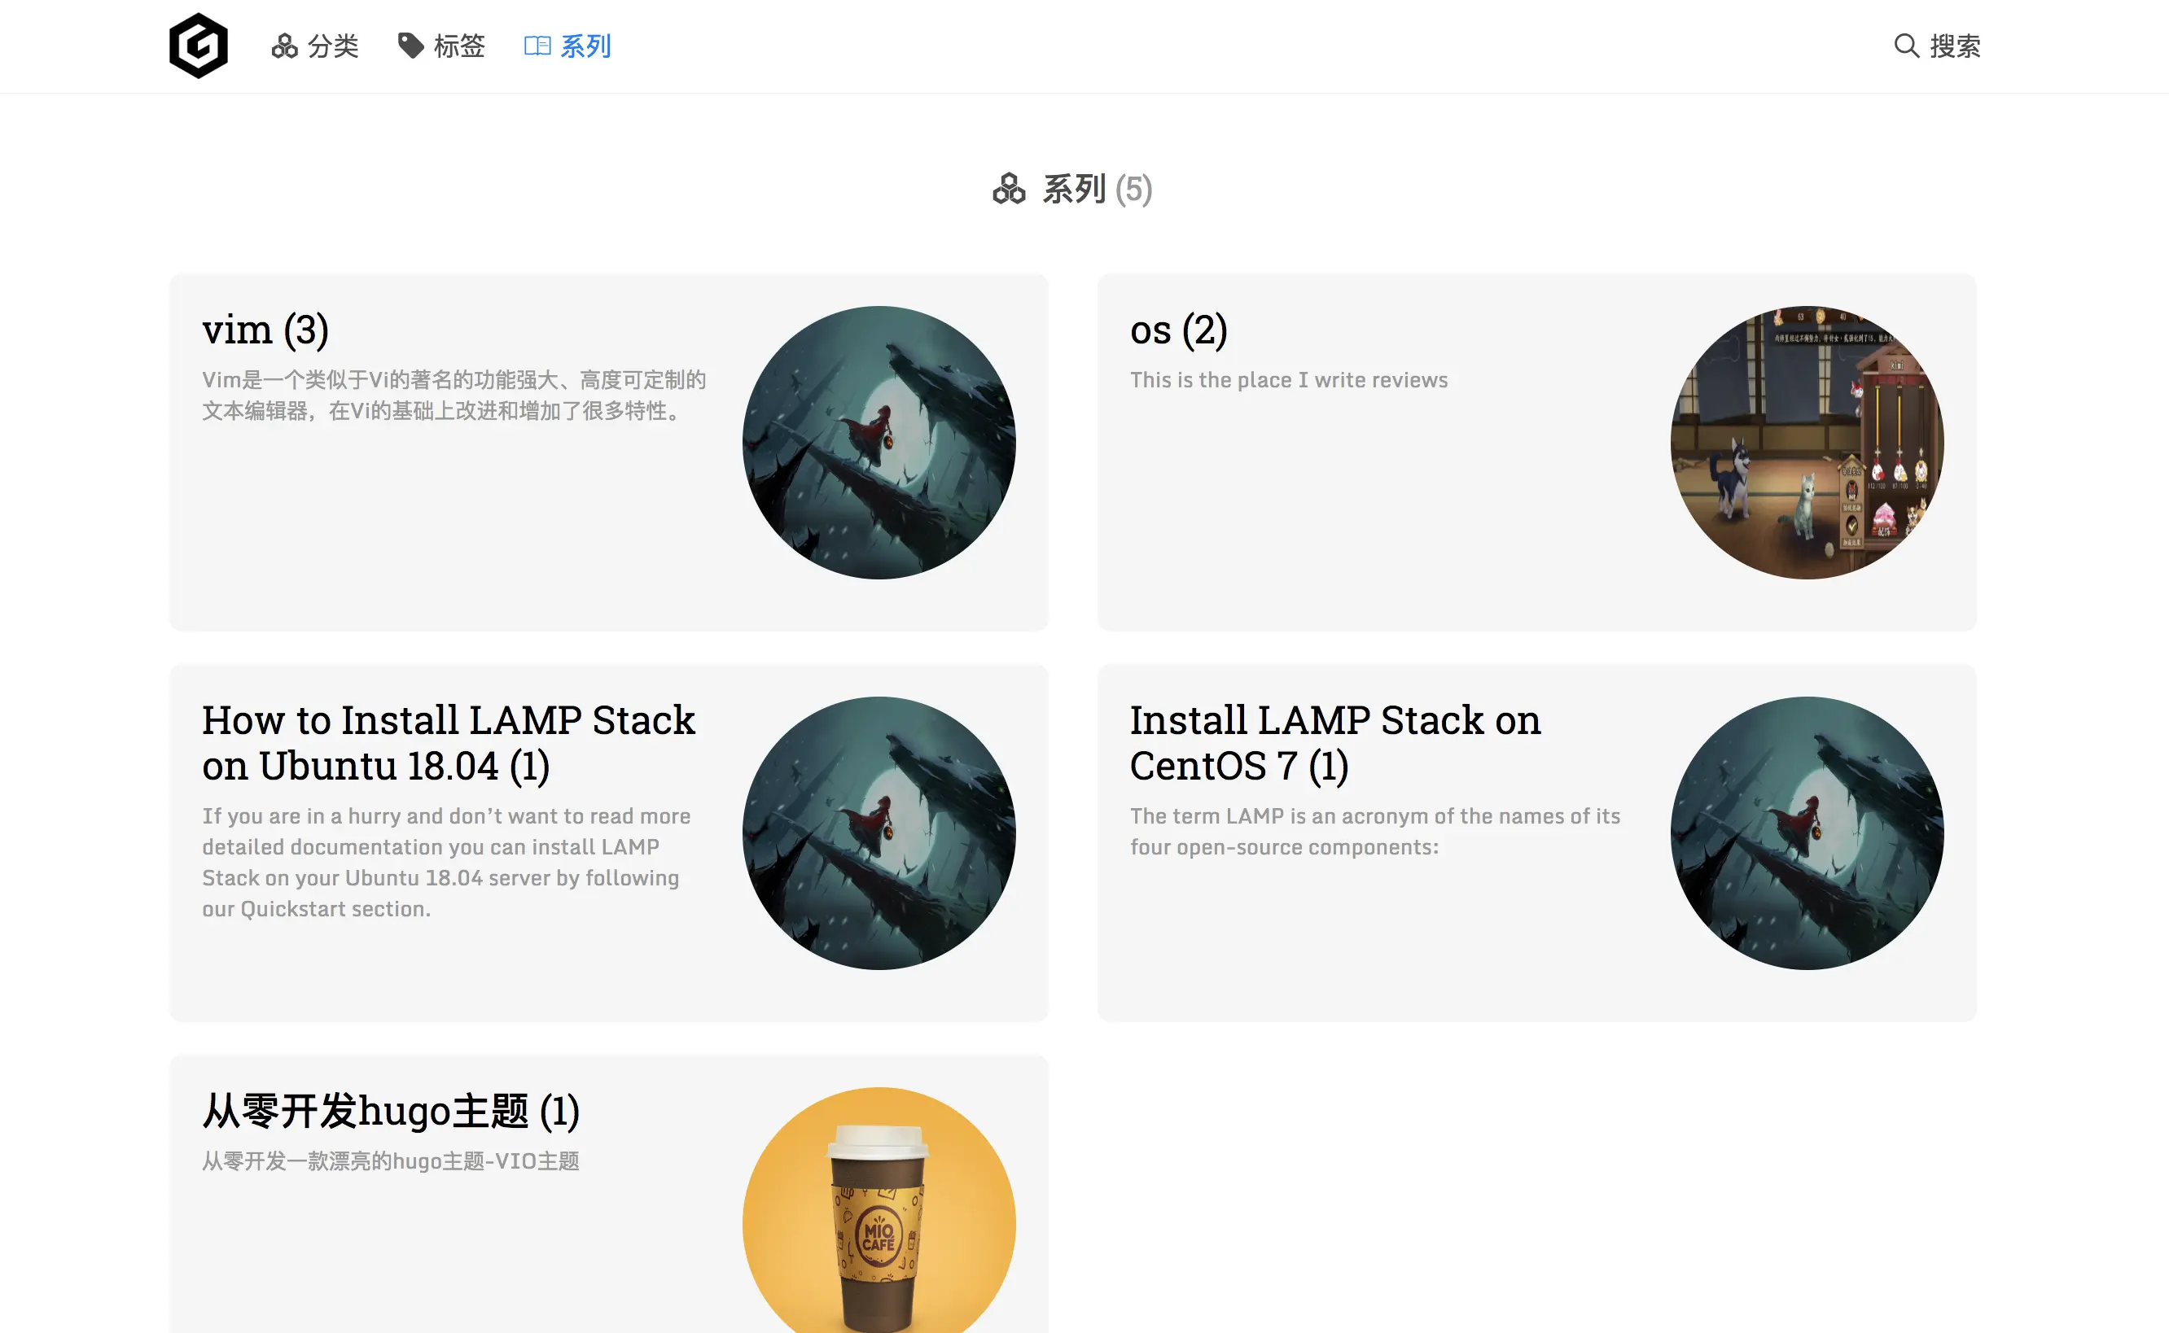Open the os (2) series link
Screen dimensions: 2169x1333
click(1178, 330)
